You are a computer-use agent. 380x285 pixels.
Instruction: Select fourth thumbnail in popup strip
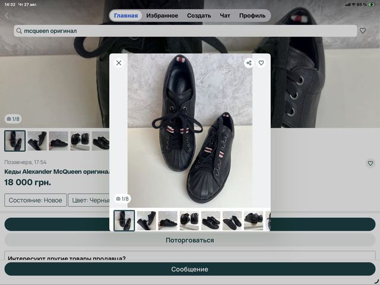click(x=189, y=220)
